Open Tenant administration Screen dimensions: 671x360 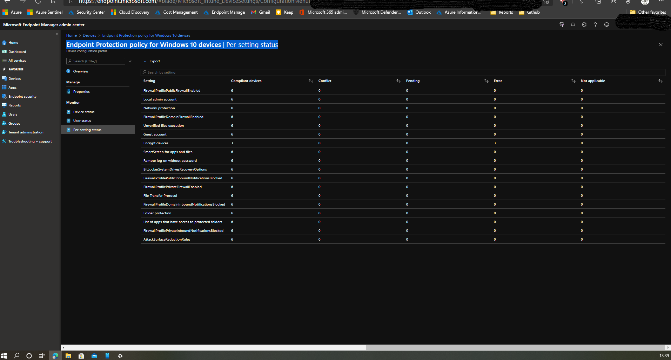tap(25, 132)
